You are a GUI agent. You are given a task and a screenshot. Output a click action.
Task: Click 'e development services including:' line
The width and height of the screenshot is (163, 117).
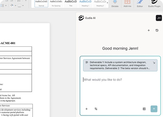[15, 110]
